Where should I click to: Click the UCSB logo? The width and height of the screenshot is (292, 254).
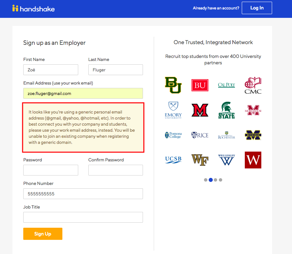pos(173,160)
